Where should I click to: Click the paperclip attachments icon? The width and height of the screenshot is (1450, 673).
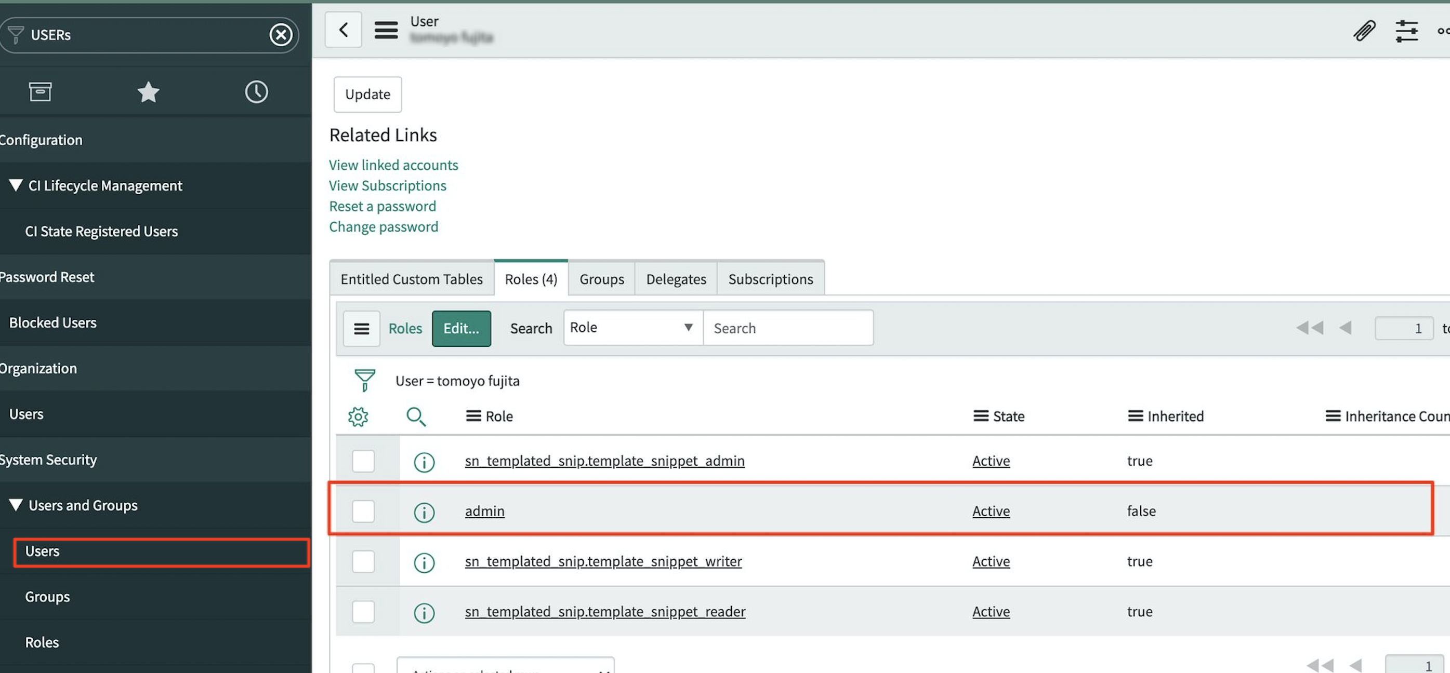[x=1364, y=31]
